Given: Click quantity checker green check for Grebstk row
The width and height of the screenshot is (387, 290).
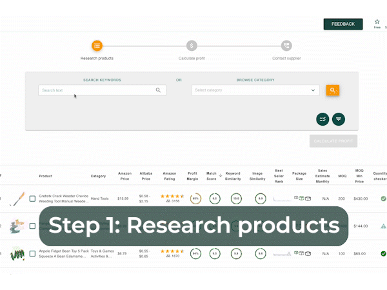Looking at the screenshot, I should 383,198.
